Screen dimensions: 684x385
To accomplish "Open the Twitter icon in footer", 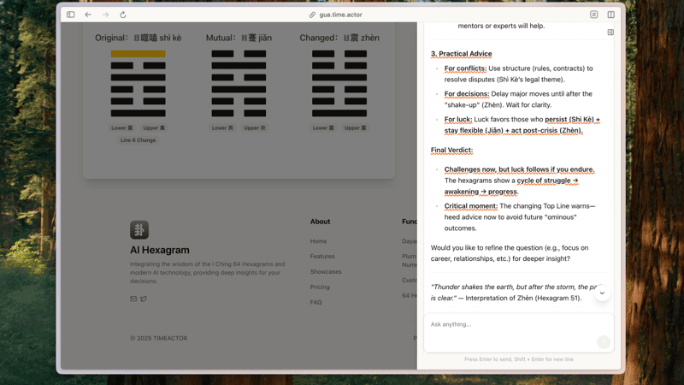I will coord(144,299).
